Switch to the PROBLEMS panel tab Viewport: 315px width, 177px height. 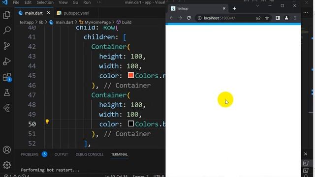[30, 154]
